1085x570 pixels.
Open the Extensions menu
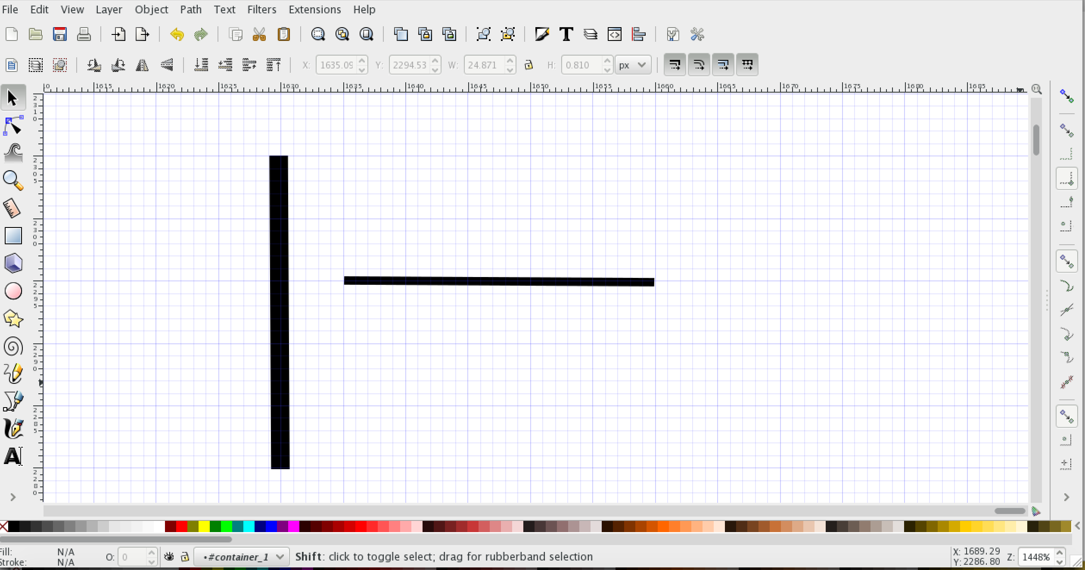(314, 9)
